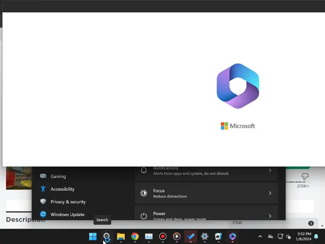
Task: Expand the Notifications row chevron
Action: coord(270,170)
